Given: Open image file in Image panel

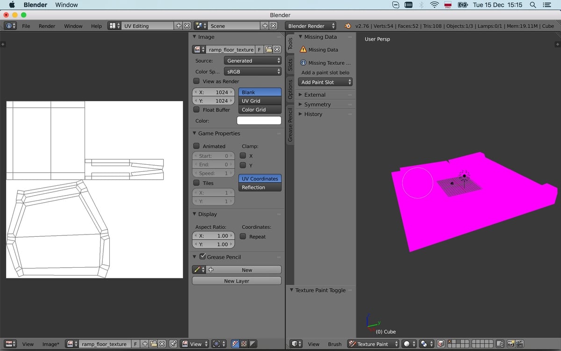Looking at the screenshot, I should coord(269,49).
